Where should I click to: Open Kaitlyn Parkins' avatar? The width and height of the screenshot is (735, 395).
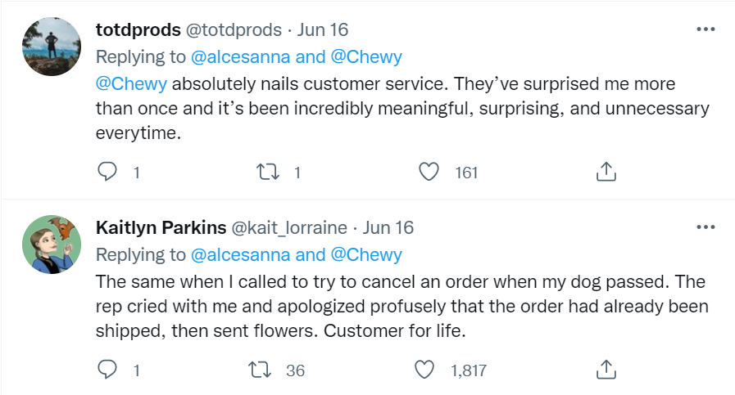click(x=51, y=245)
